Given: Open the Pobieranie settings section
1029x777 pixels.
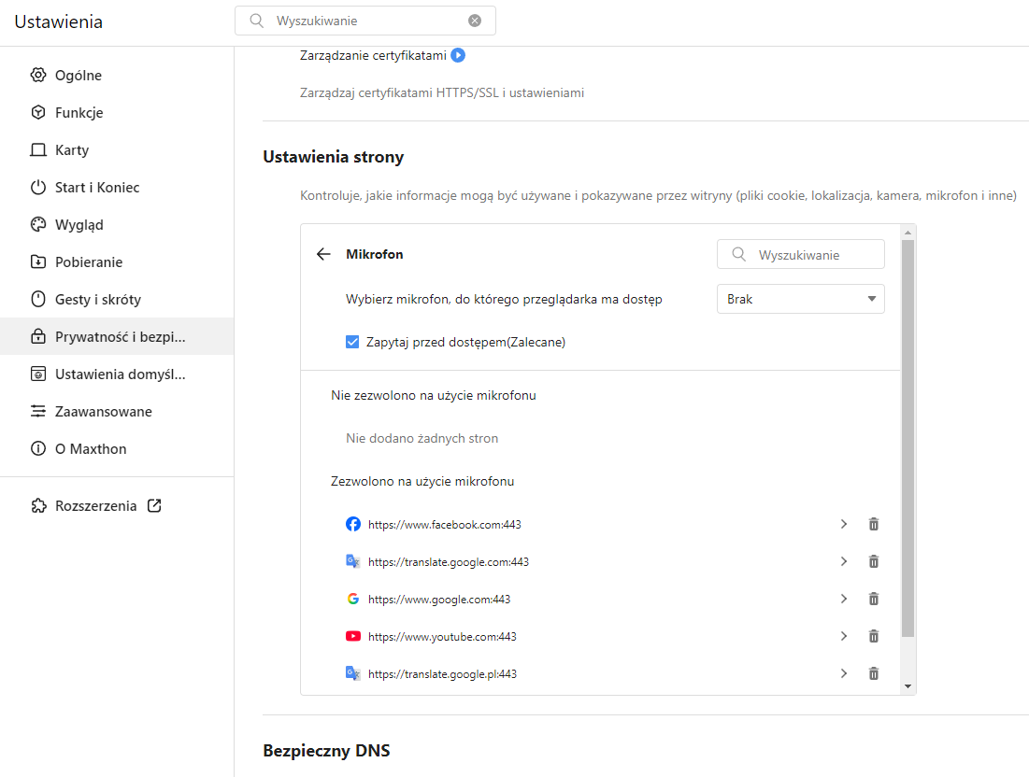Looking at the screenshot, I should click(x=117, y=261).
